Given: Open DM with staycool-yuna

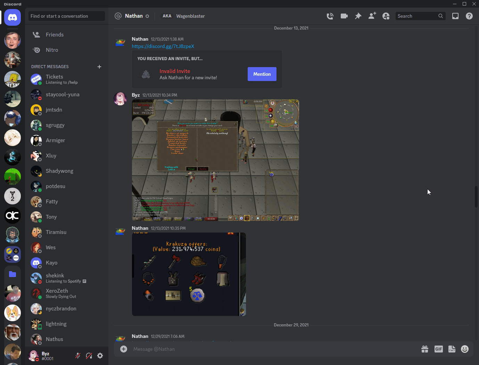Looking at the screenshot, I should coord(67,95).
